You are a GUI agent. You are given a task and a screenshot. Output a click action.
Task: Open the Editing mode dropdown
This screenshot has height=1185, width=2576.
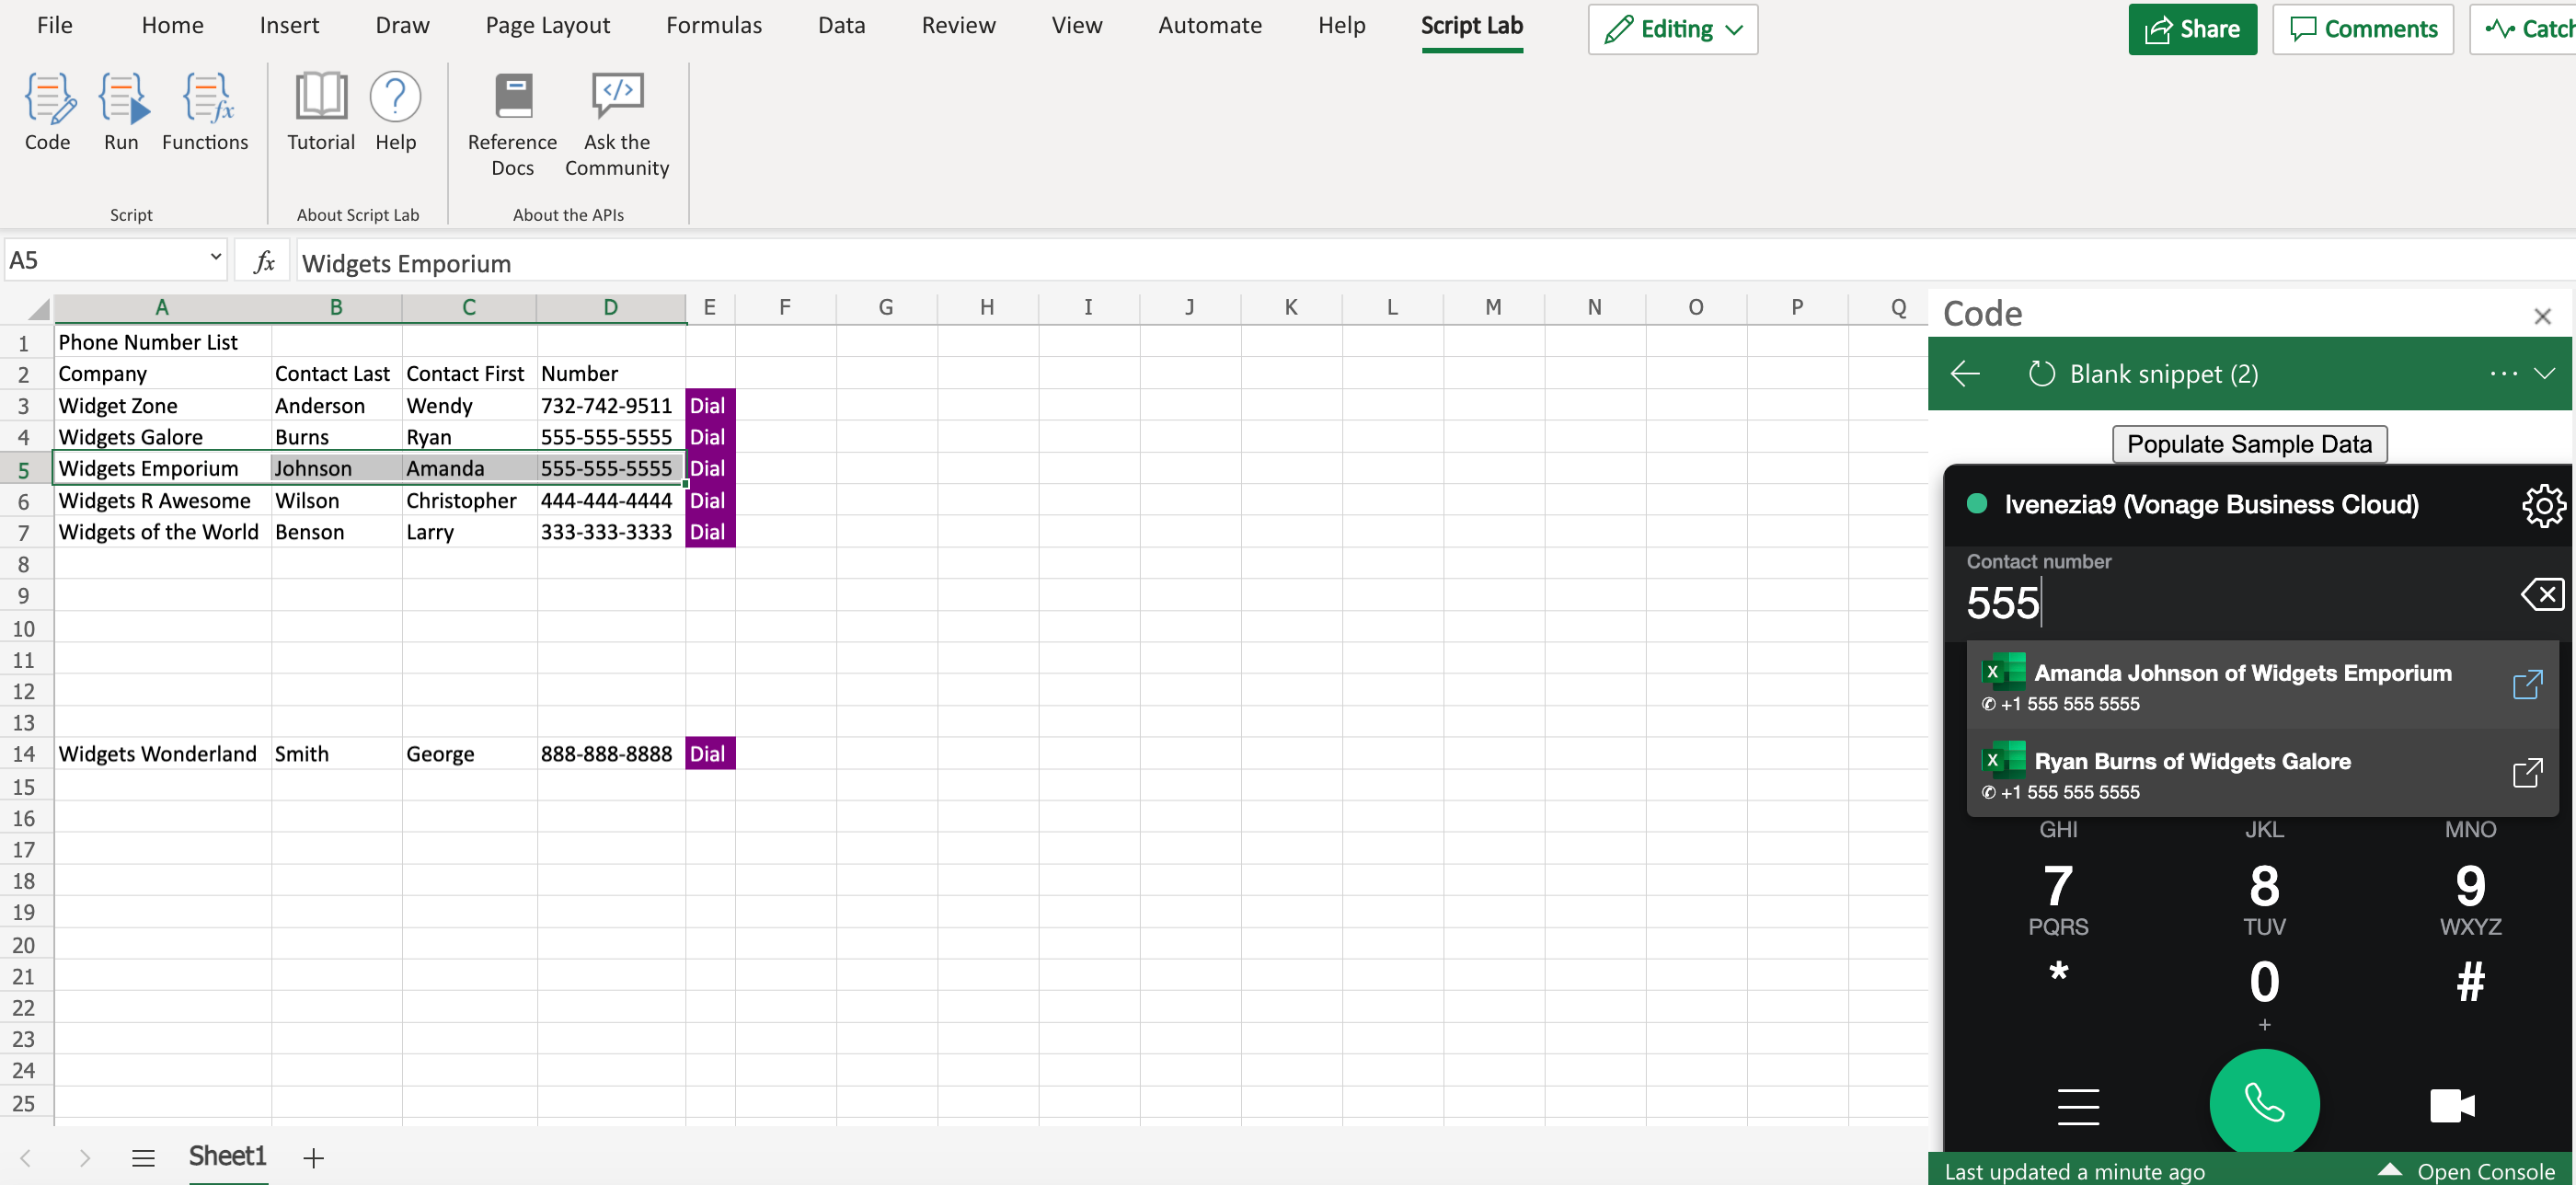pos(1672,29)
